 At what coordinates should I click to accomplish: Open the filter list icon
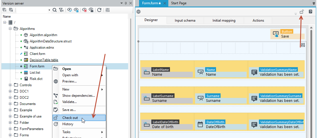click(x=61, y=10)
